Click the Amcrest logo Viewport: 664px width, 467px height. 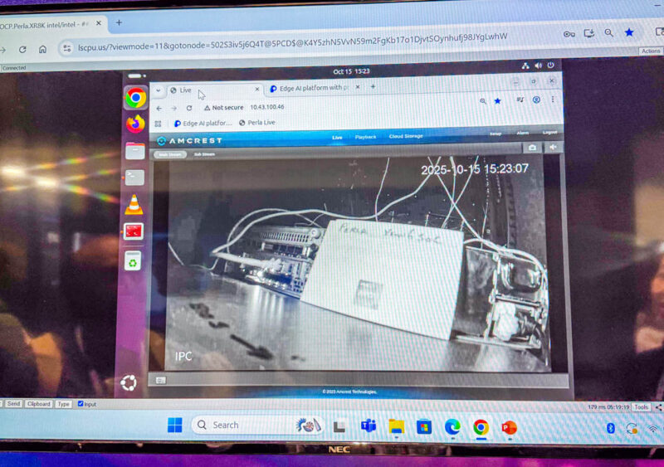190,140
